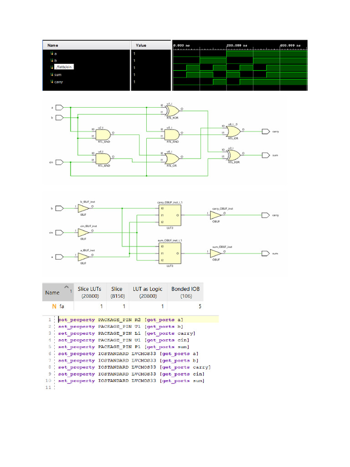Viewport: 350px width, 467px height.
Task: Click the Bonded IOB column header
Action: (185, 292)
